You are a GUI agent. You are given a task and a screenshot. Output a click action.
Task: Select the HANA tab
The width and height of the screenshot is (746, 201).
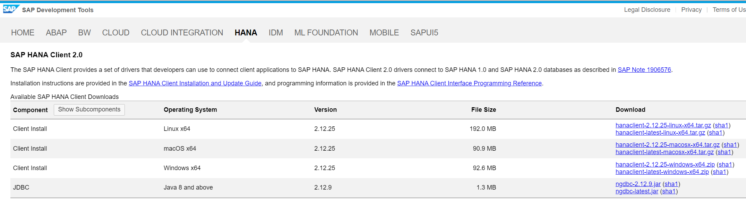[246, 33]
